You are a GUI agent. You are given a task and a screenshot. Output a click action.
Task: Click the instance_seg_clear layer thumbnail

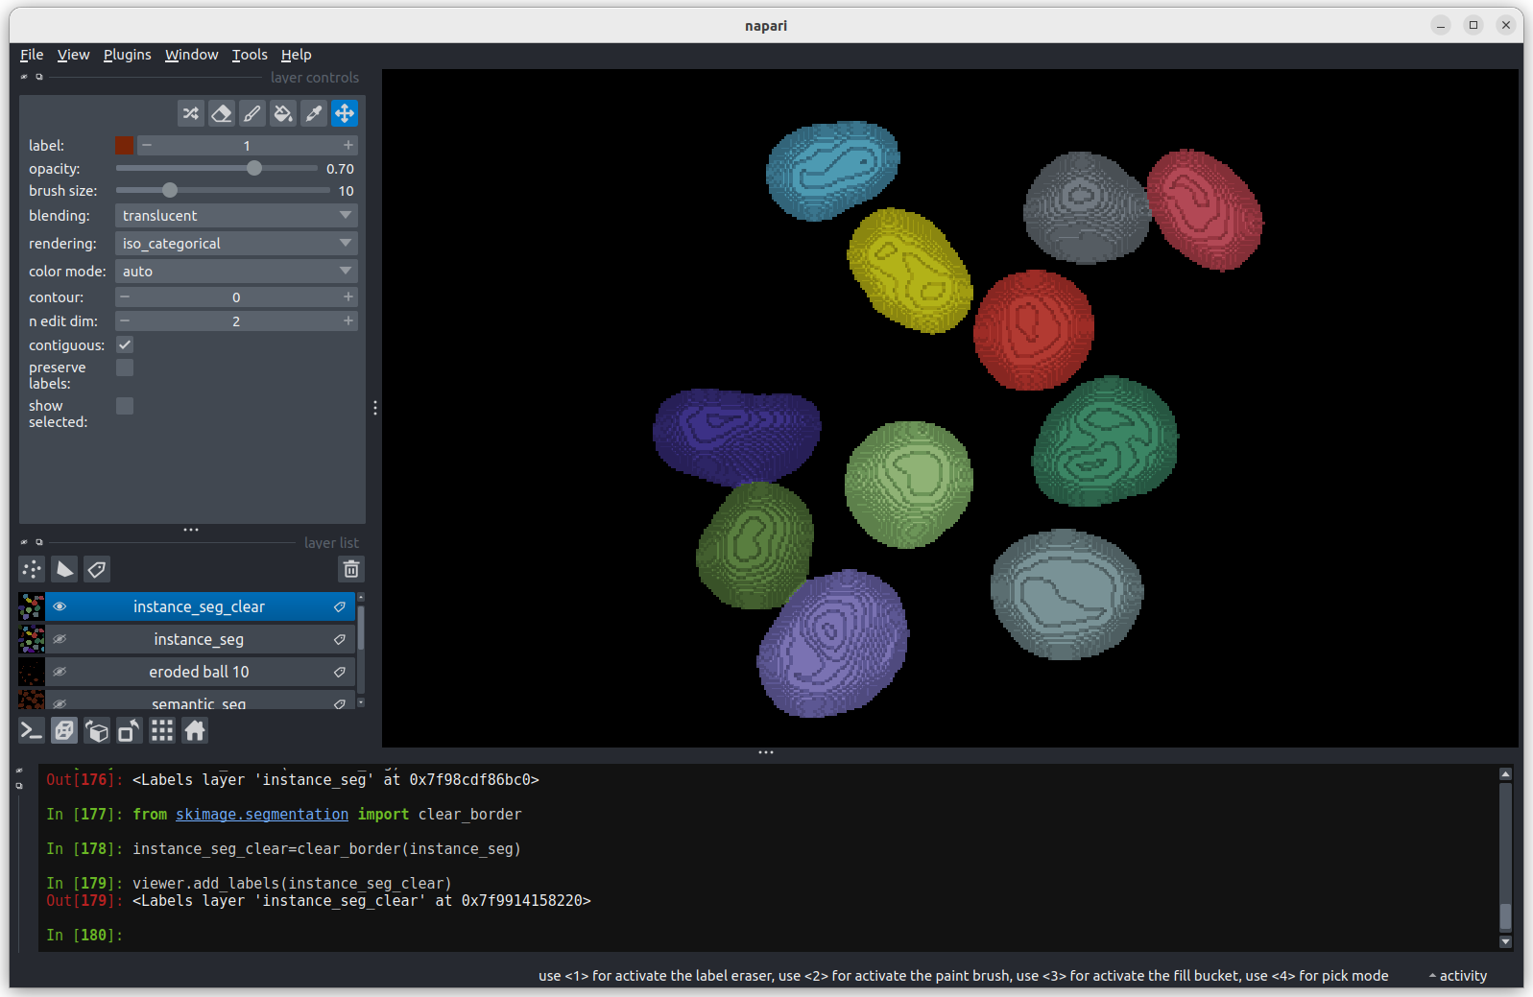[32, 606]
